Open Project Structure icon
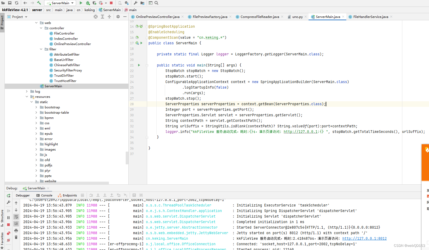The image size is (429, 250). coord(142,3)
